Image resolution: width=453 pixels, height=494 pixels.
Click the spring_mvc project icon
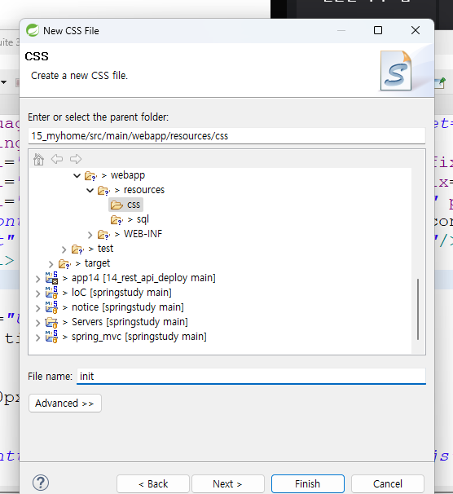pos(51,337)
